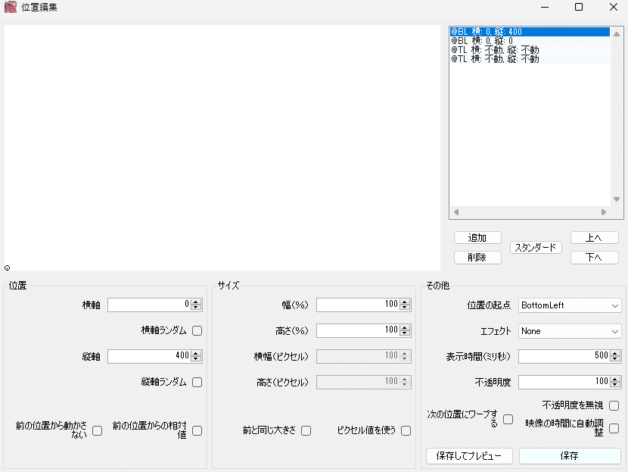Decrease 不透明度 with down arrow
Image resolution: width=628 pixels, height=472 pixels.
click(615, 385)
